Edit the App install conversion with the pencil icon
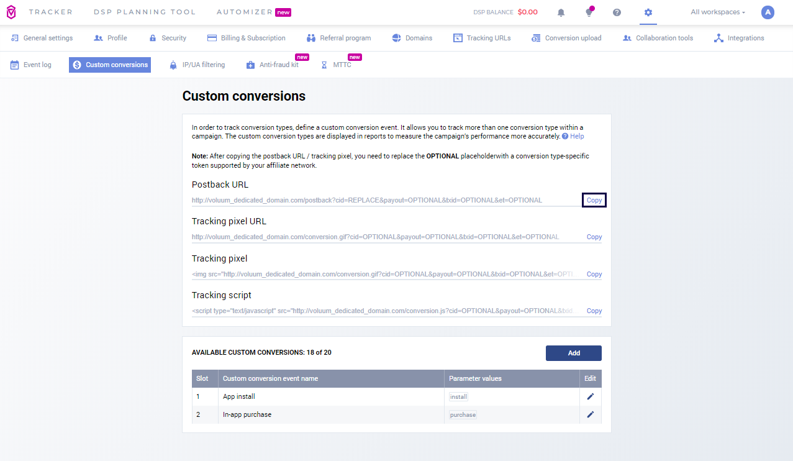Viewport: 793px width, 461px height. click(x=590, y=396)
